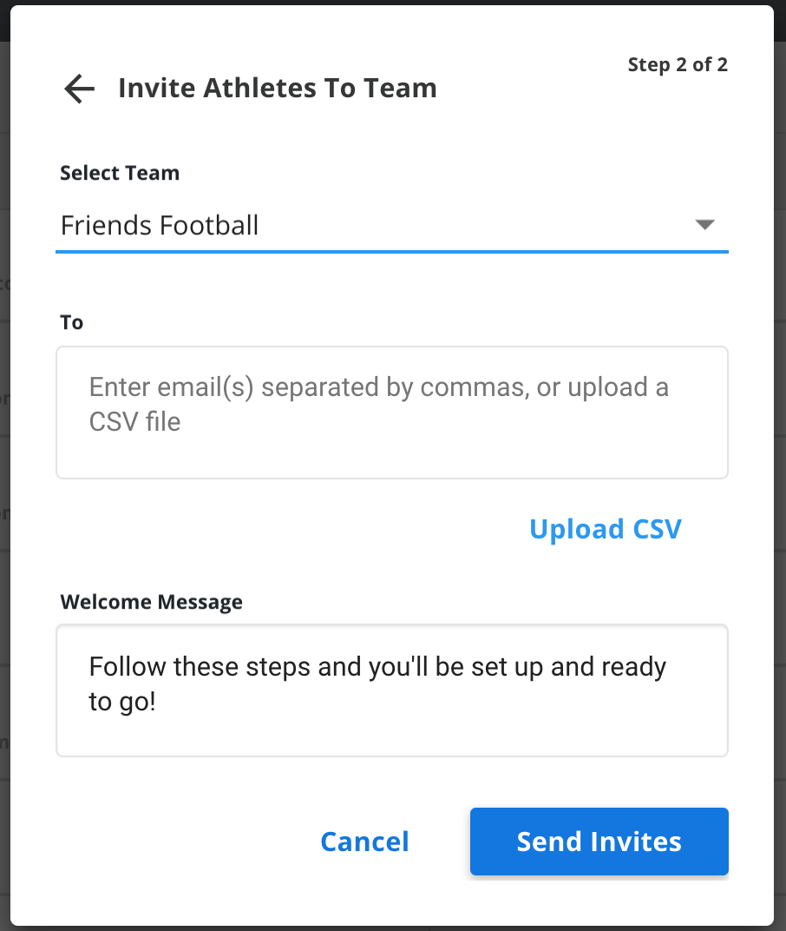Click the Send Invites button
The height and width of the screenshot is (931, 786).
click(599, 842)
